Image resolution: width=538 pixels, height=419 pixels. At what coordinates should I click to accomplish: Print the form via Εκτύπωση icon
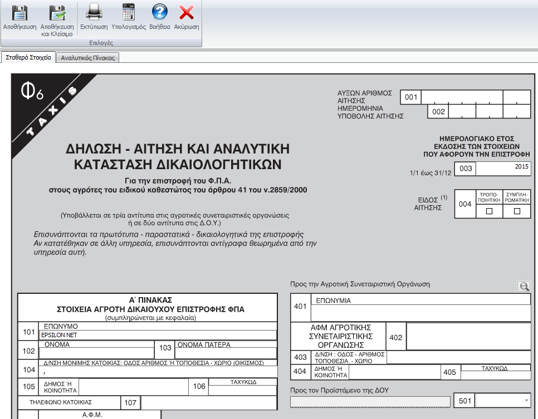click(x=94, y=17)
